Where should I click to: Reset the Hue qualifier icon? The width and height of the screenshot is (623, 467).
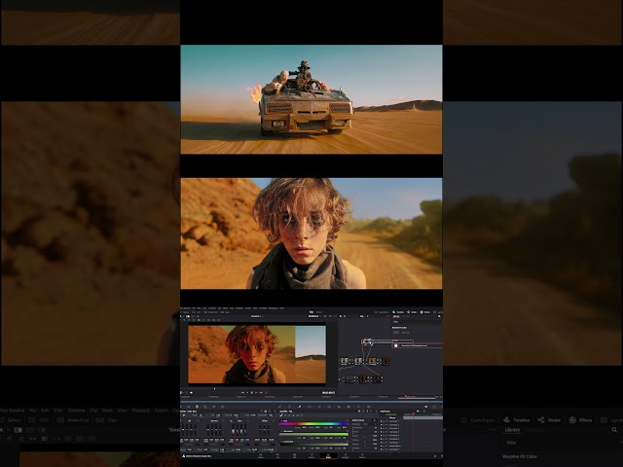coord(348,420)
